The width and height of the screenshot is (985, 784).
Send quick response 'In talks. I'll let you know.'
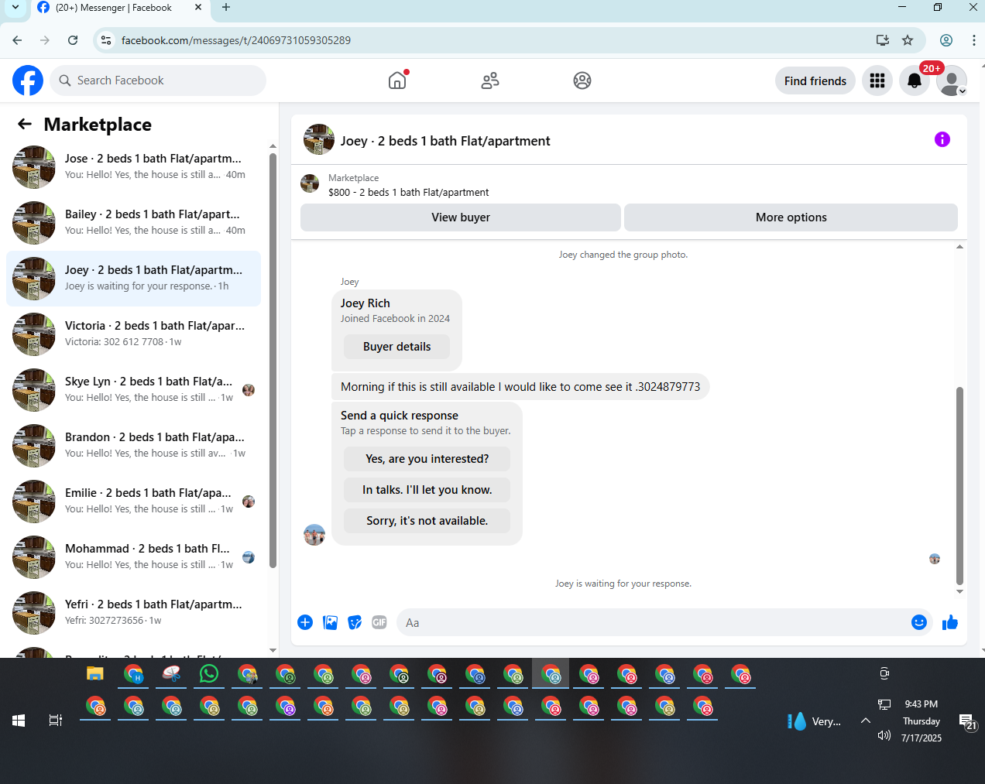(x=427, y=490)
